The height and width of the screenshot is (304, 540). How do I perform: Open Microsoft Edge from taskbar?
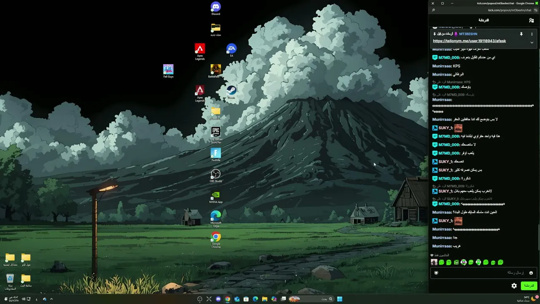255,299
